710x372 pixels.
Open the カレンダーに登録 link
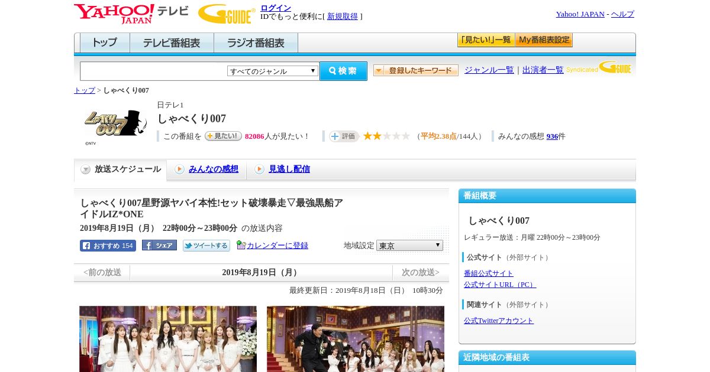click(x=277, y=246)
